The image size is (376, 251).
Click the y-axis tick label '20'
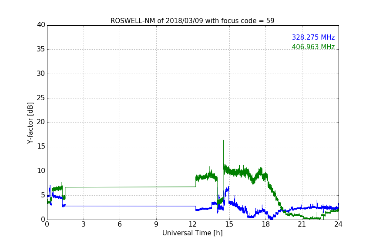[x=41, y=122]
